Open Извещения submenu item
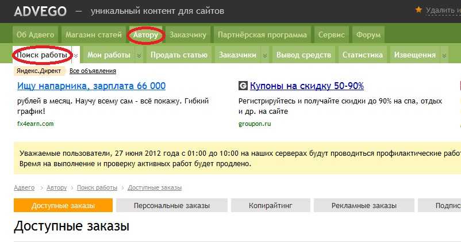Viewport: 461px width, 242px height. (415, 55)
